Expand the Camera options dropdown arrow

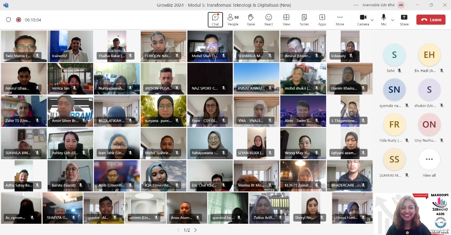372,20
